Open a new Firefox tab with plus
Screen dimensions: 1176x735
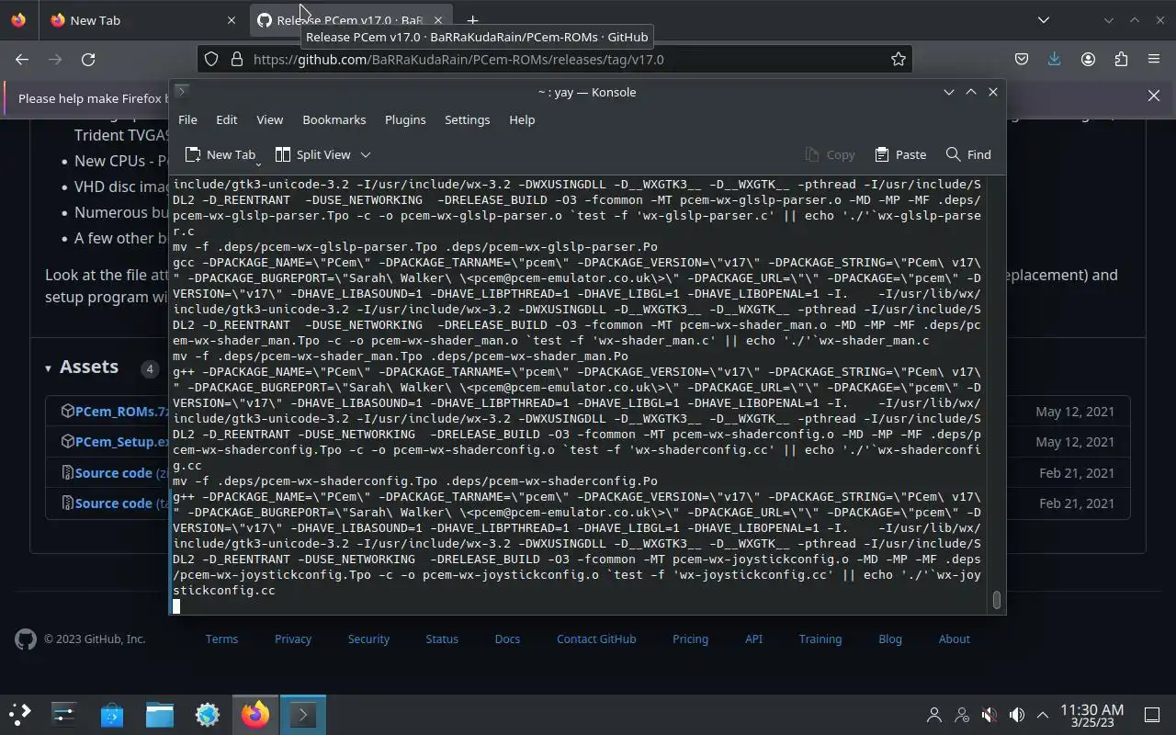[x=472, y=20]
